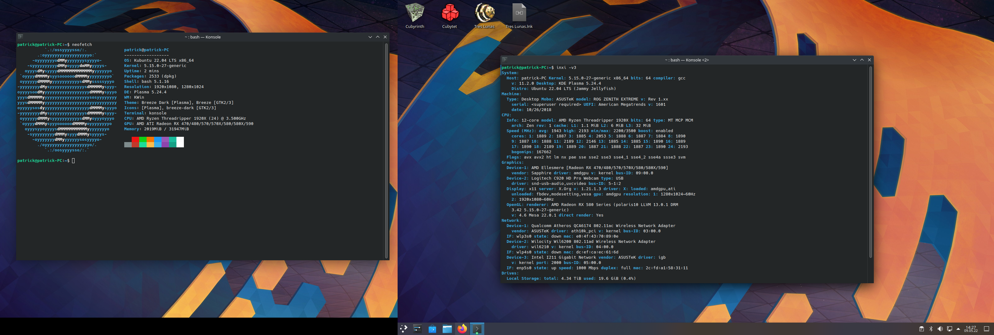Open the audio volume tray icon
The width and height of the screenshot is (994, 335).
pyautogui.click(x=940, y=329)
